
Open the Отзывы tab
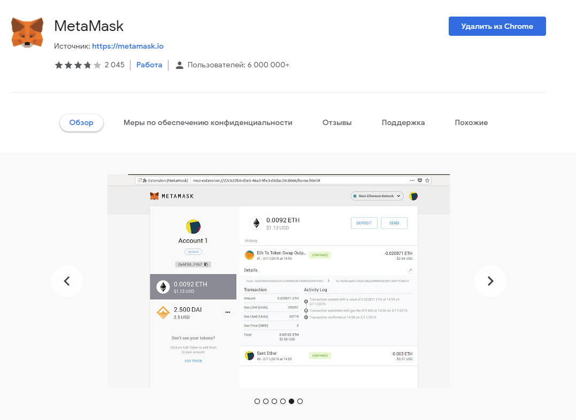coord(337,122)
